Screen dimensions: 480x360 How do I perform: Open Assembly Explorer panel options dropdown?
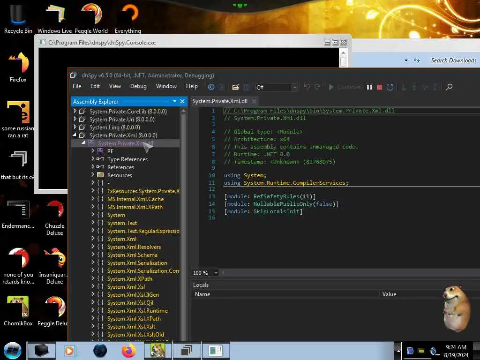174,101
